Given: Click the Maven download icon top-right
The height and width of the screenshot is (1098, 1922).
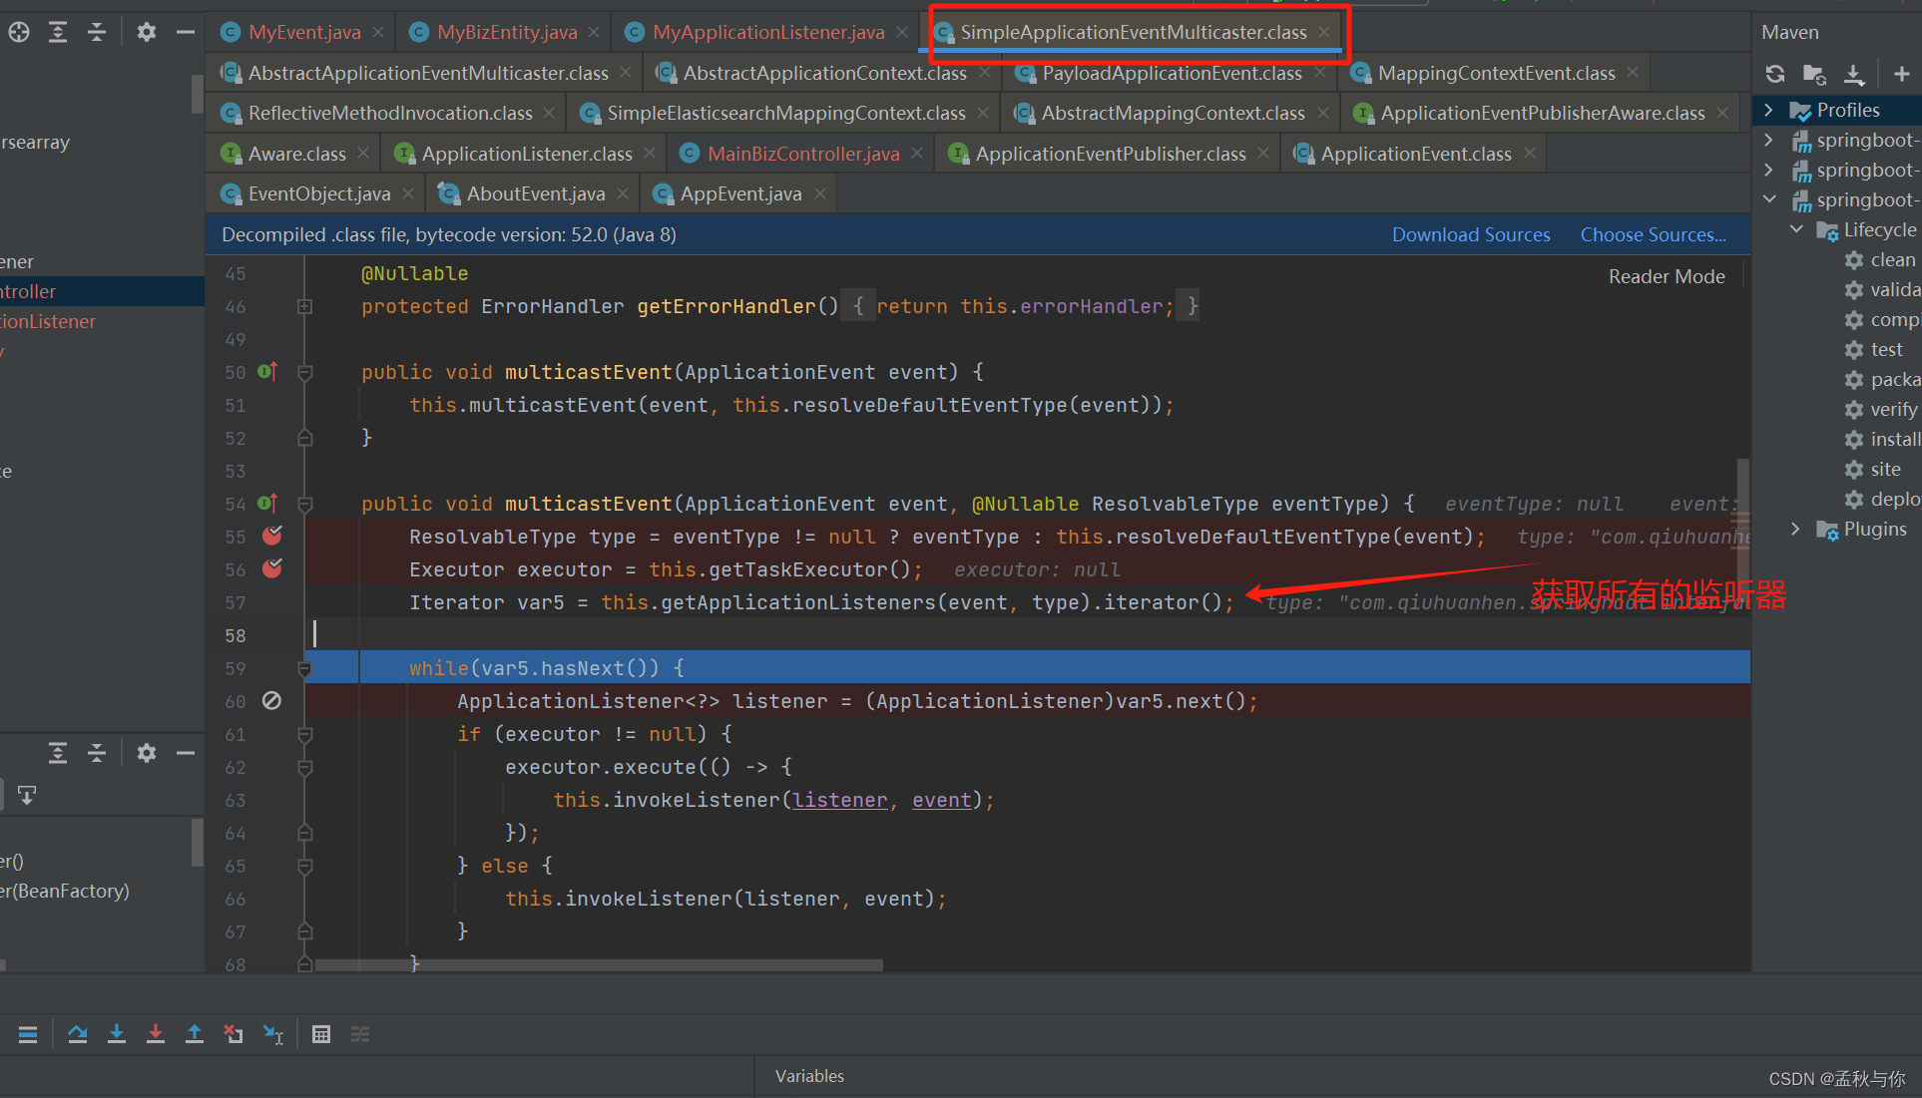Looking at the screenshot, I should [x=1852, y=74].
